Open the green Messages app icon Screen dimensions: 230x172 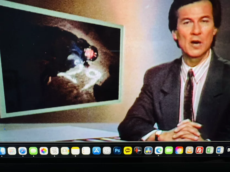pyautogui.click(x=33, y=151)
